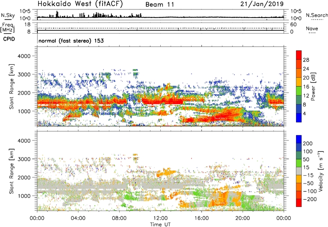
Task: Click the 'CPID' label
Action: pyautogui.click(x=9, y=39)
